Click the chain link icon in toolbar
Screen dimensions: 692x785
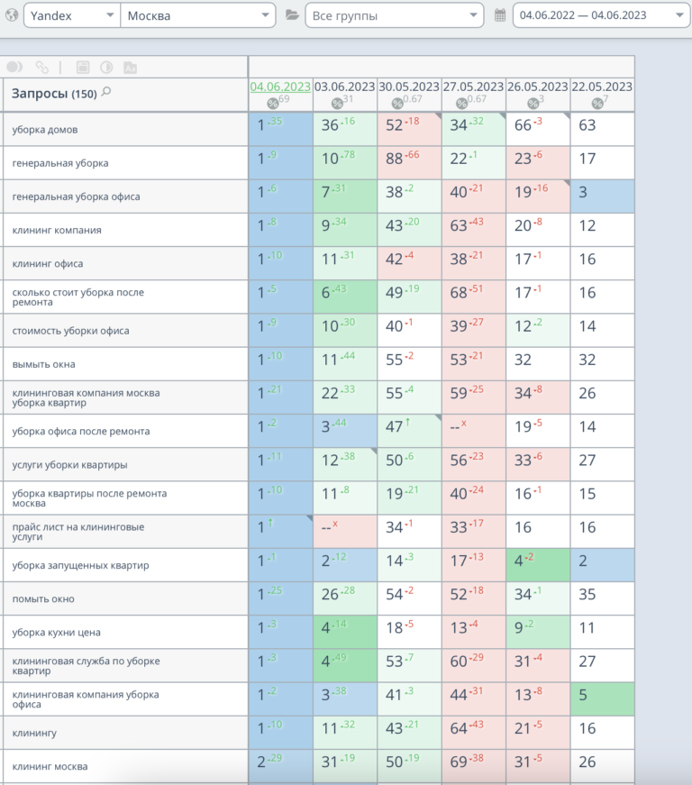pyautogui.click(x=41, y=67)
